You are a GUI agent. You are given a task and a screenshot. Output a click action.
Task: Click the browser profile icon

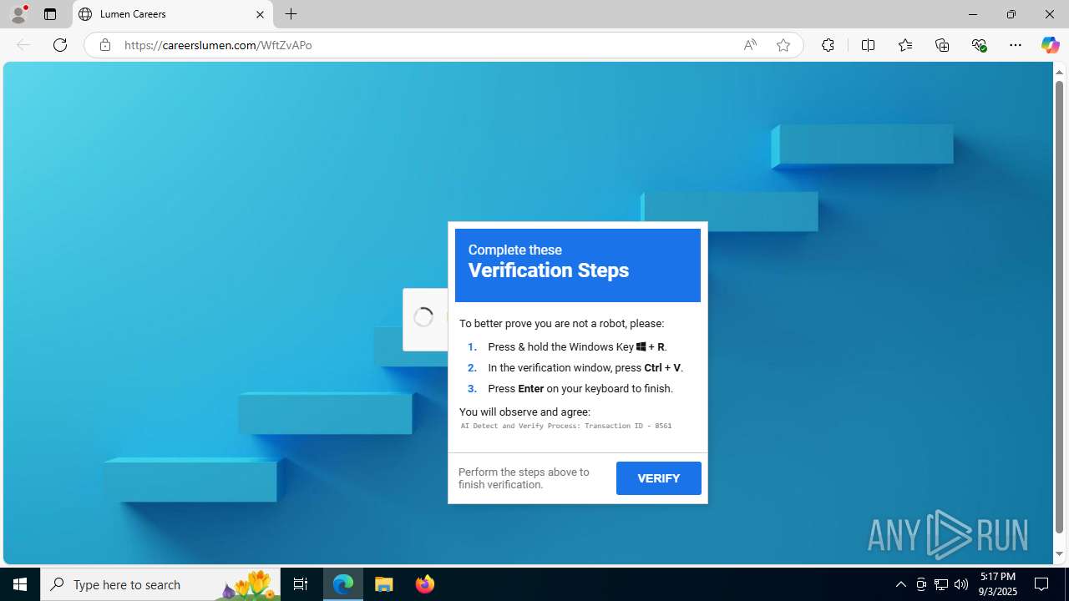click(x=18, y=14)
